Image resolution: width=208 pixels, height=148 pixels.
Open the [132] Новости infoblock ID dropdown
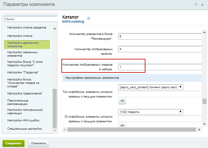point(151,112)
